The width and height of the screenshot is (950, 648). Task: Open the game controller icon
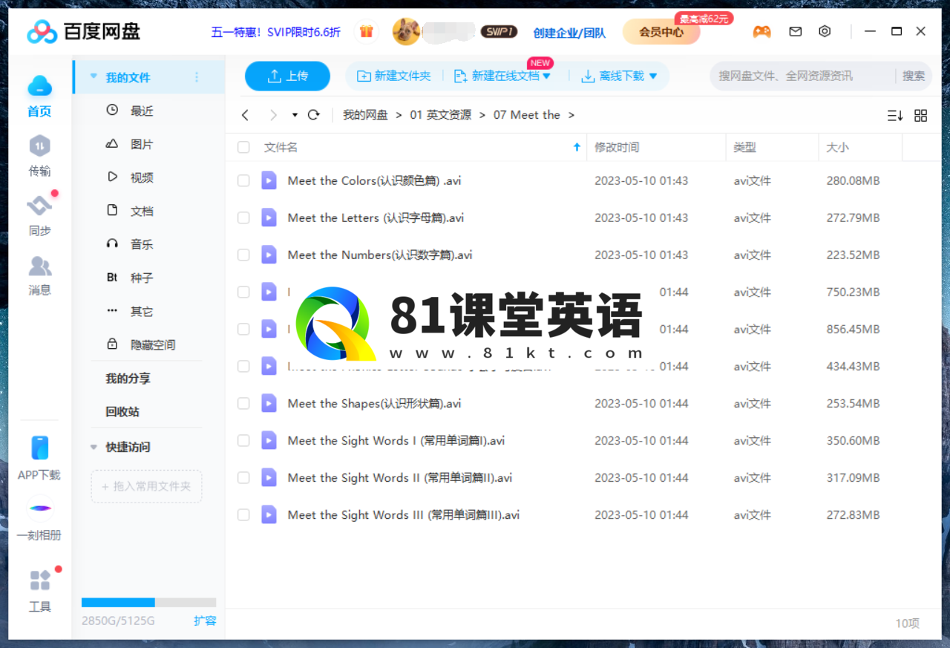[x=761, y=32]
